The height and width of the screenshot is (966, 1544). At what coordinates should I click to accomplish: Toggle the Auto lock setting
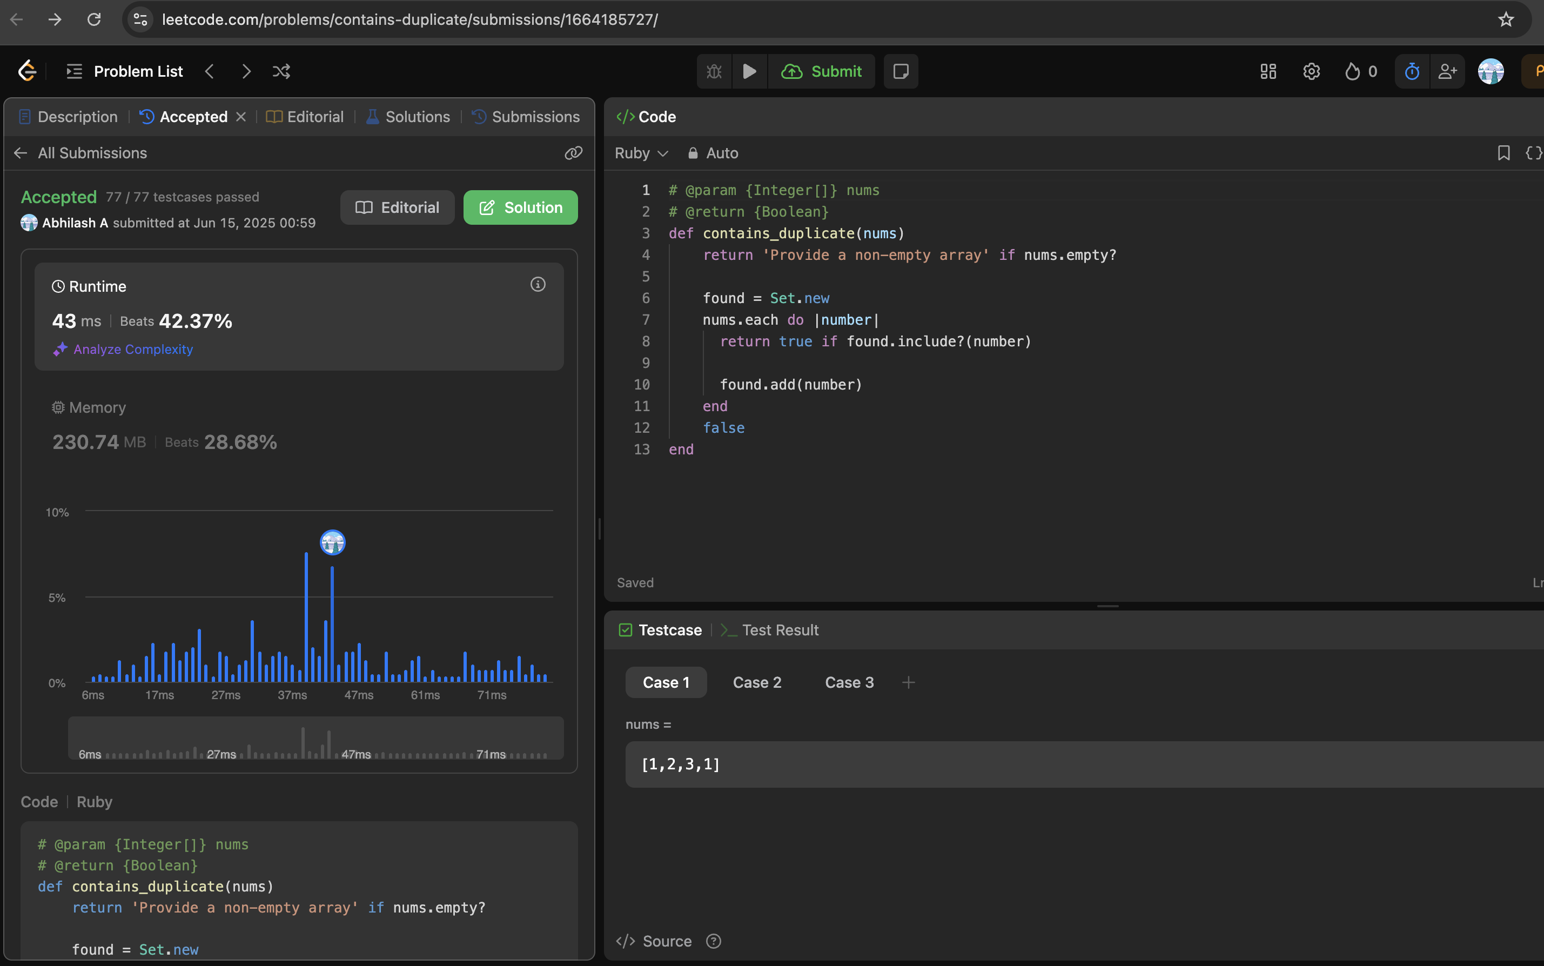pyautogui.click(x=713, y=153)
